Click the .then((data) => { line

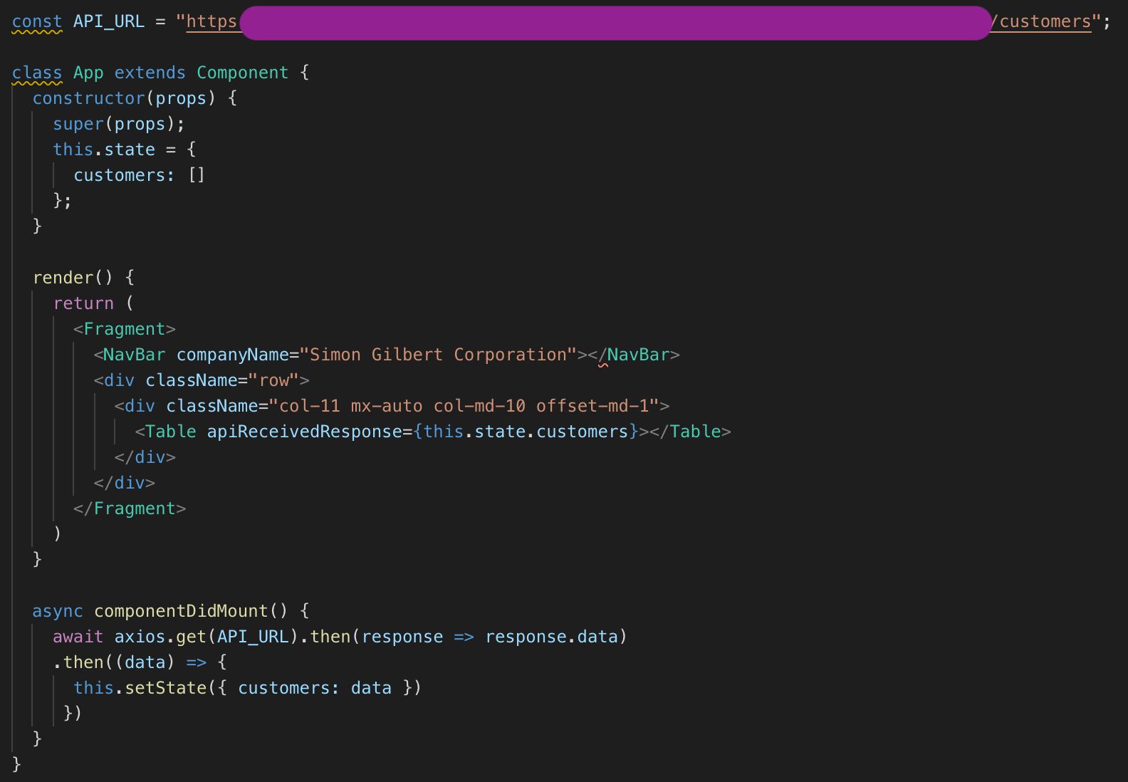click(x=140, y=662)
